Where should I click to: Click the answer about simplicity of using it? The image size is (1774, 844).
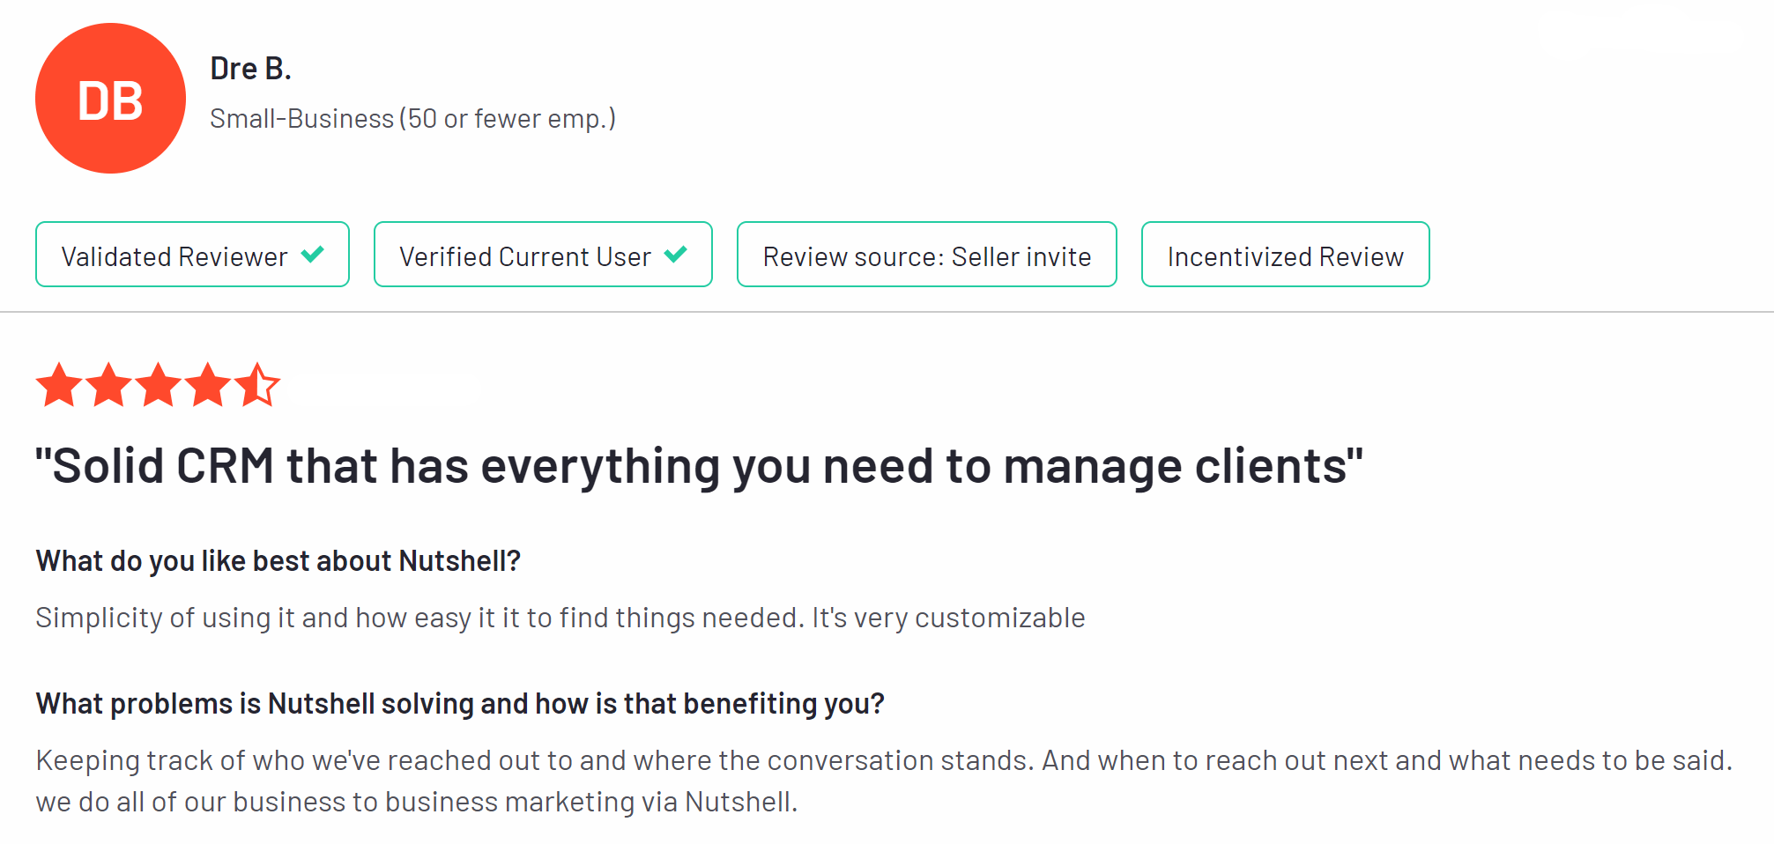[x=560, y=618]
